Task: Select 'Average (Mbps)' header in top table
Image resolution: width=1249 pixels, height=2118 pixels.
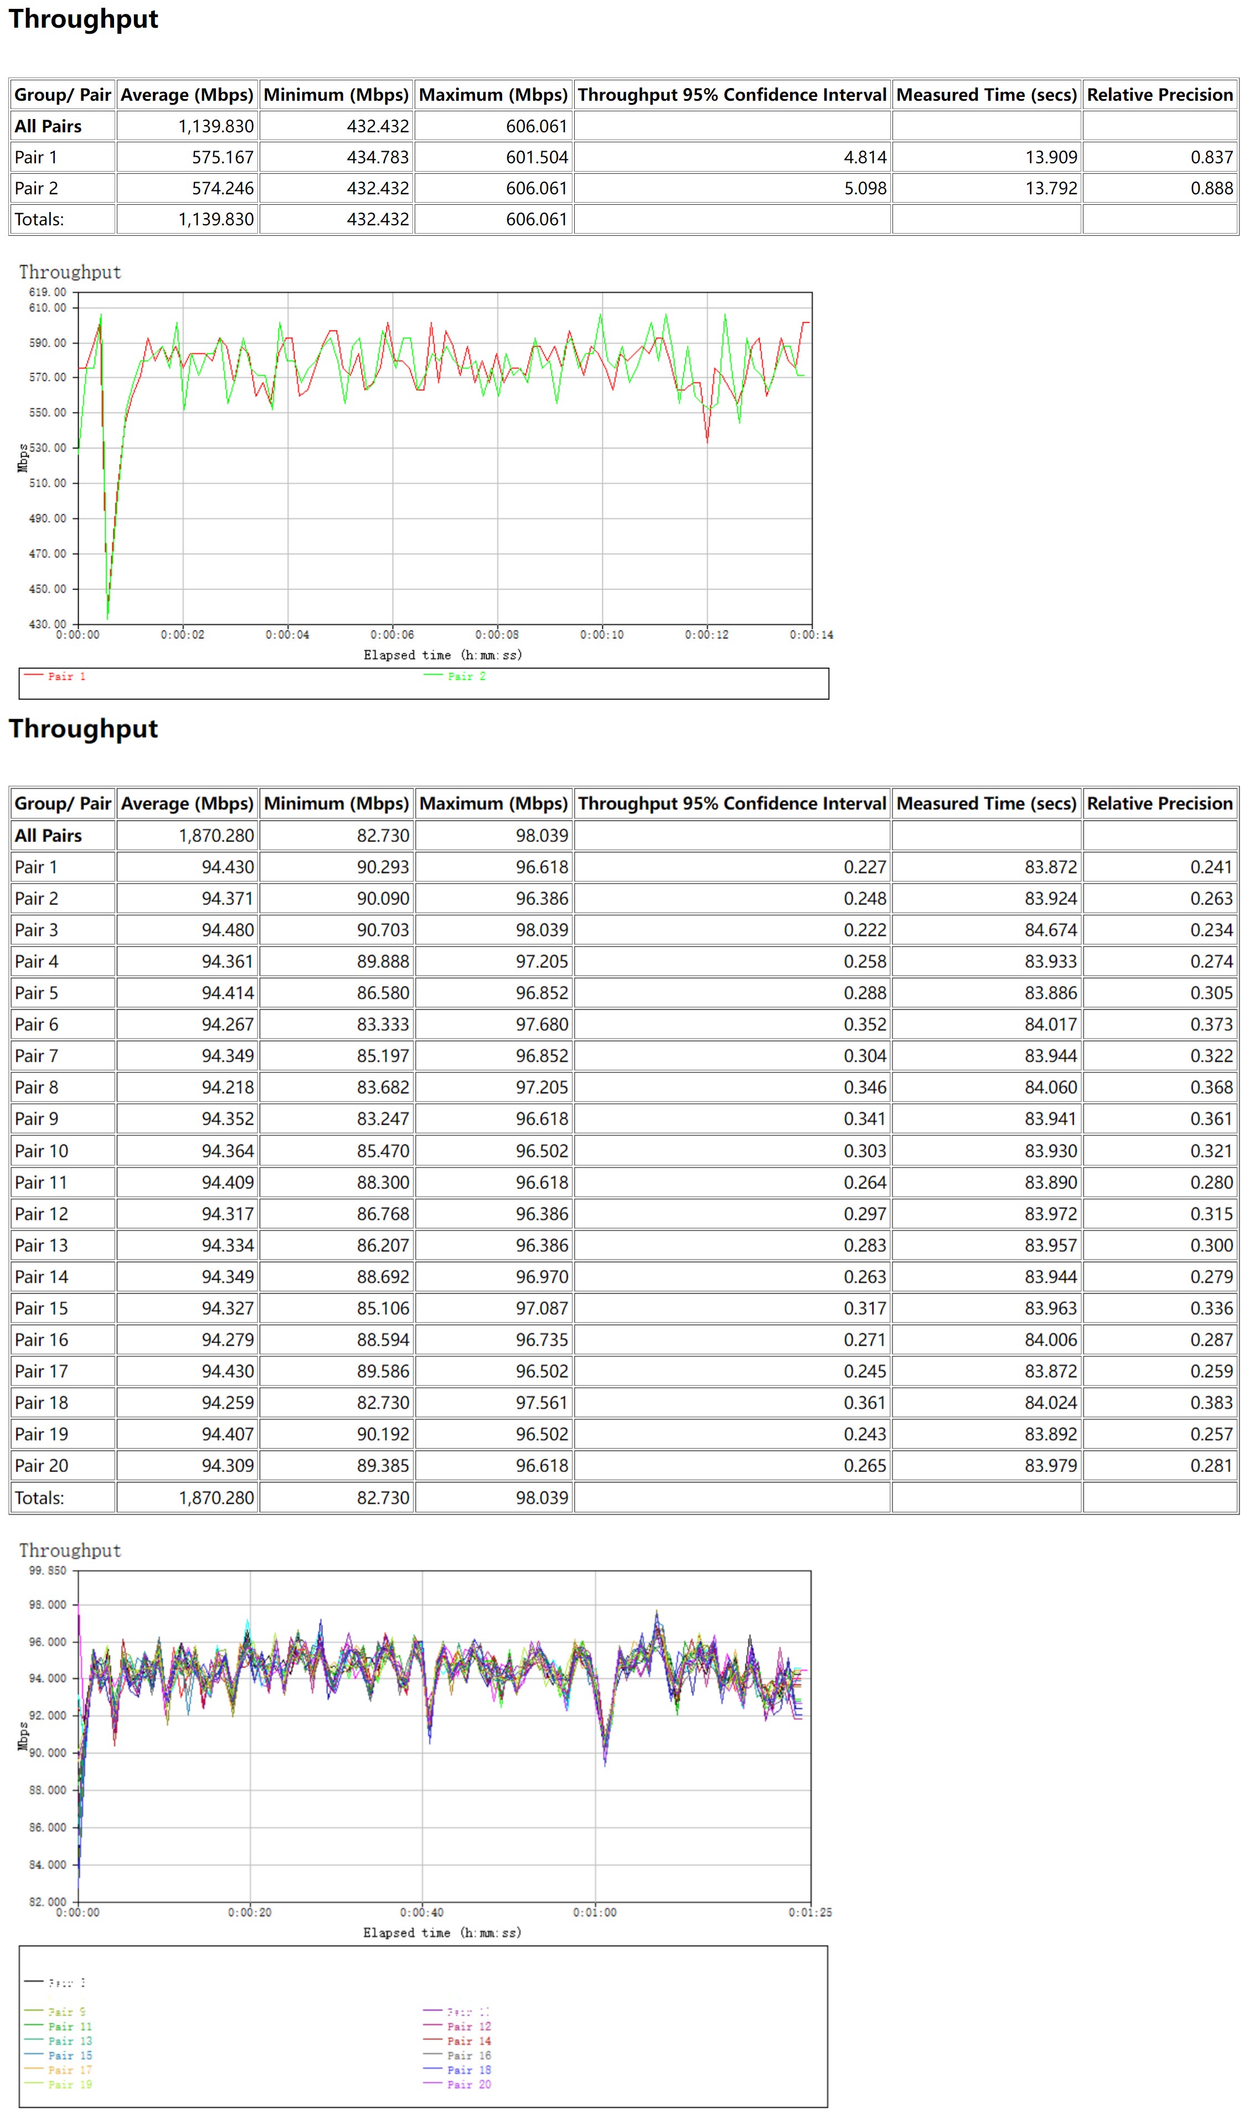Action: tap(187, 95)
